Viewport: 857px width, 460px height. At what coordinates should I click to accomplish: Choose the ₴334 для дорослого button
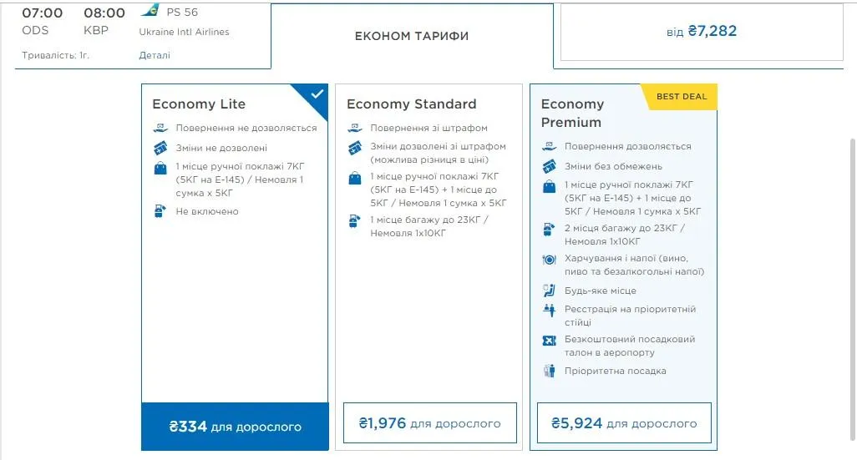[235, 427]
